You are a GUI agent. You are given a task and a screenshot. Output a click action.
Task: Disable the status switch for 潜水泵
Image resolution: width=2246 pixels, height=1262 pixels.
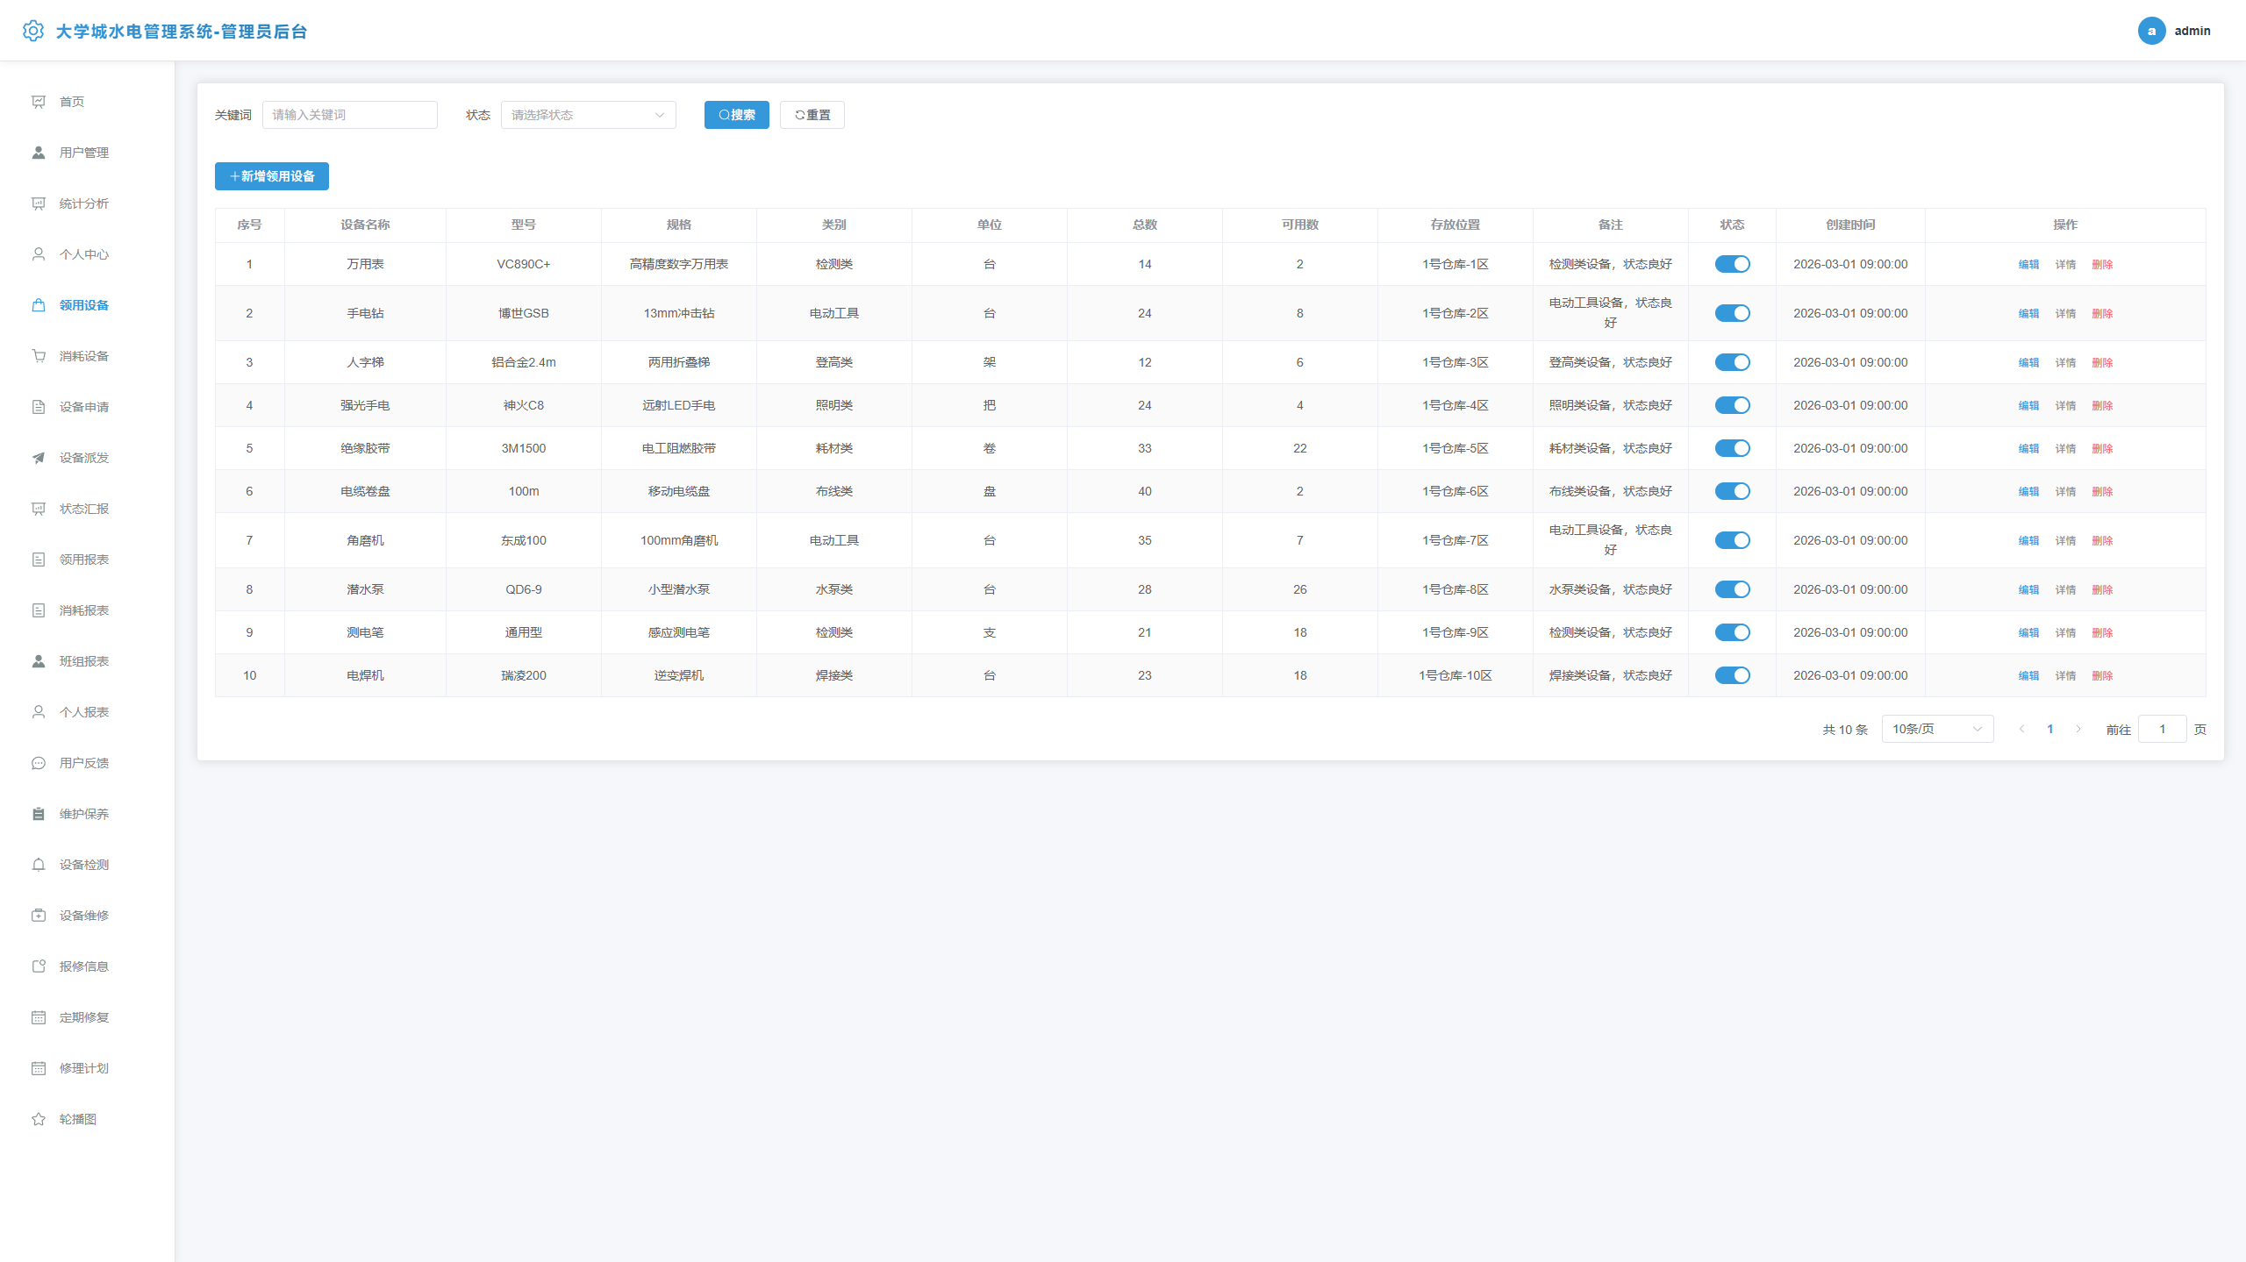click(x=1732, y=589)
